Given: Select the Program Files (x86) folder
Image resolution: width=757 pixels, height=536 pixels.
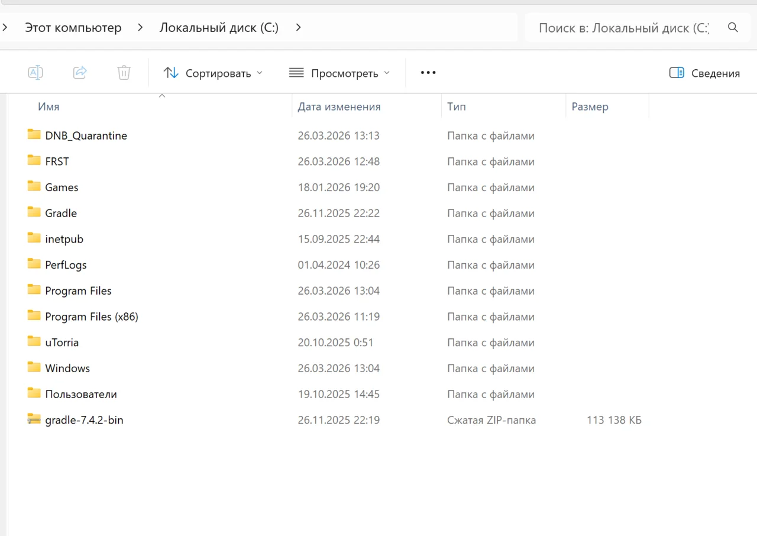Looking at the screenshot, I should pos(92,317).
